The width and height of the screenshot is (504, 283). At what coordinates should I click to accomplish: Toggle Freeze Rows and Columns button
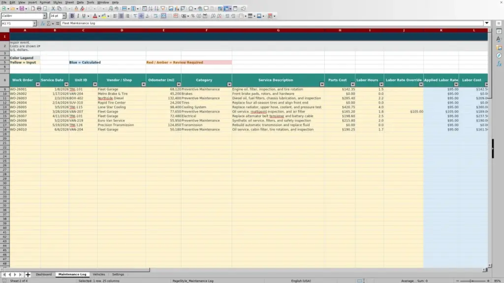(x=226, y=9)
